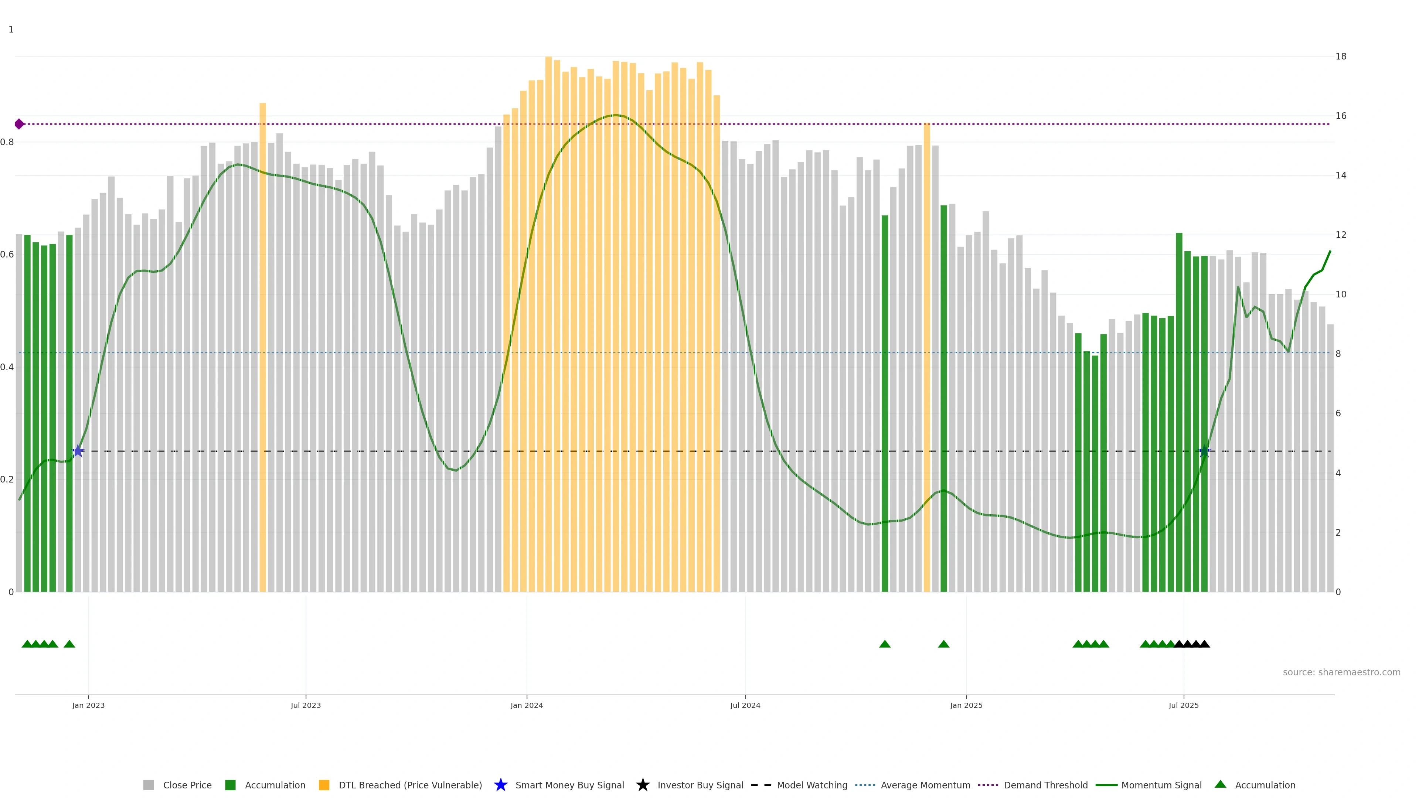Viewport: 1419px width, 798px height.
Task: Click the Smart Money Buy Signal legend star
Action: [x=501, y=785]
